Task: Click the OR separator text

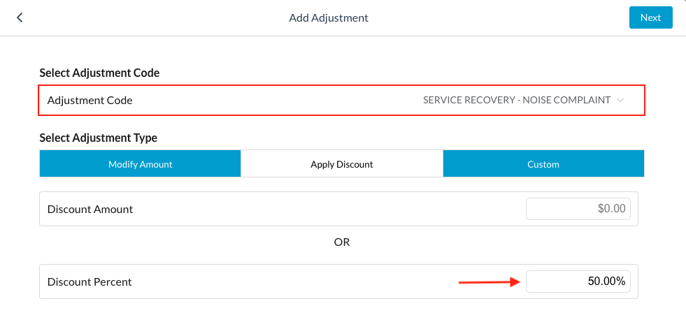Action: (x=341, y=242)
